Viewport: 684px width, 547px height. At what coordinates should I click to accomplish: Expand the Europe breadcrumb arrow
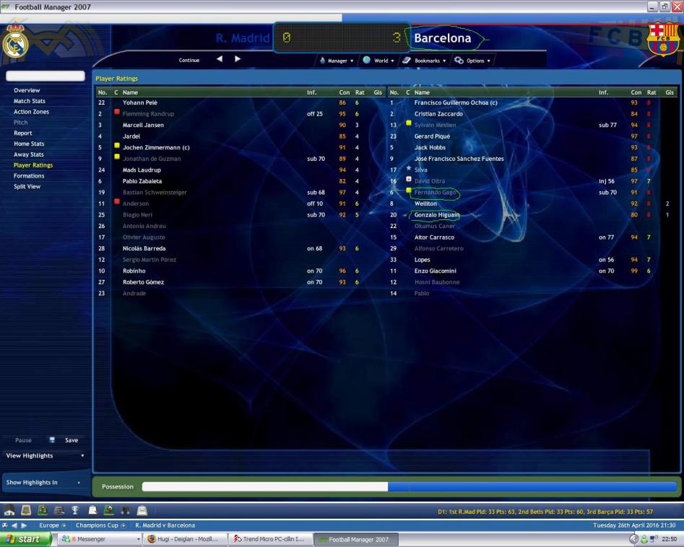click(64, 525)
